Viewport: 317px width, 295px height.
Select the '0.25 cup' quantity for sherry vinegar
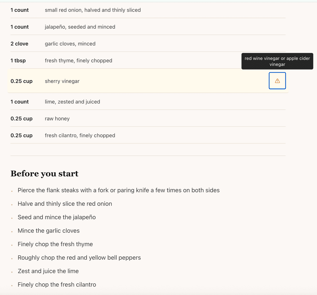tap(22, 81)
